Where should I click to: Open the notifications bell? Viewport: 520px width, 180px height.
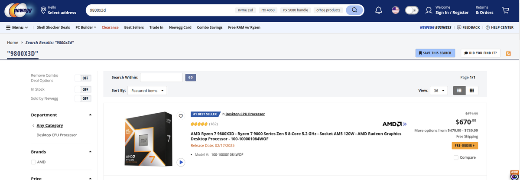point(379,10)
